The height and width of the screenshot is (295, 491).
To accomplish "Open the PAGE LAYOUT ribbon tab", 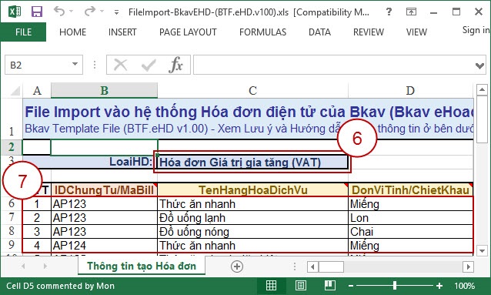I will tap(188, 32).
